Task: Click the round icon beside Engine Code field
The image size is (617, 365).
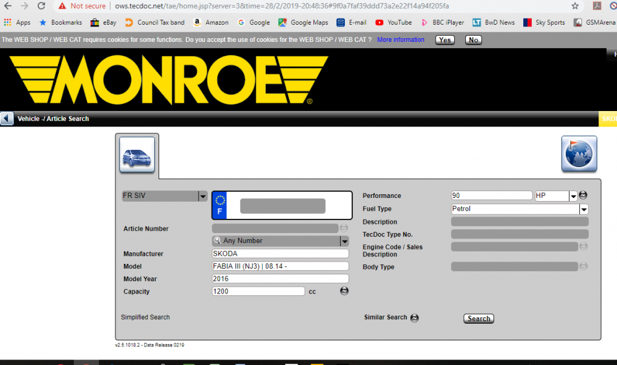Action: (584, 246)
